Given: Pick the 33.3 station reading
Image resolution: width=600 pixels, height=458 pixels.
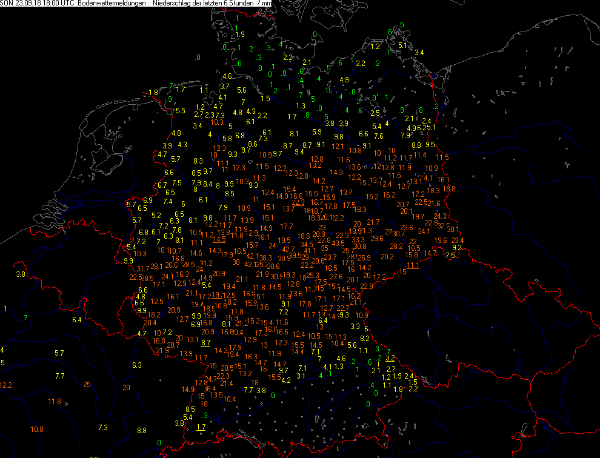Looking at the screenshot, I should [x=358, y=239].
